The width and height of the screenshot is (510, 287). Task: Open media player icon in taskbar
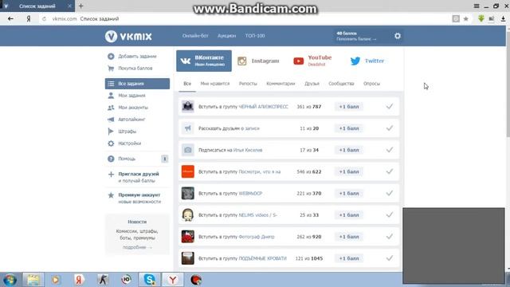(x=56, y=280)
